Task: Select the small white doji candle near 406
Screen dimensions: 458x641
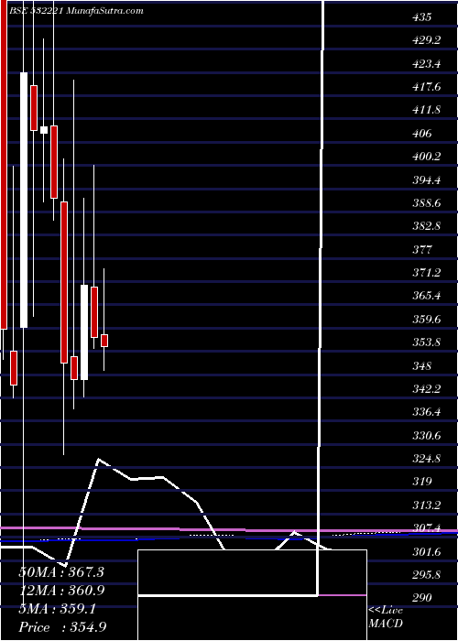Action: coord(44,130)
